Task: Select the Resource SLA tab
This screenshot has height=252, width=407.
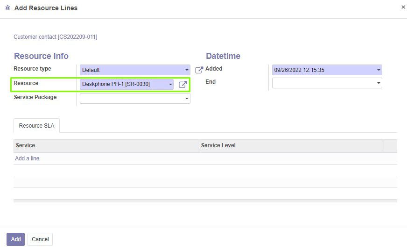Action: (36, 126)
